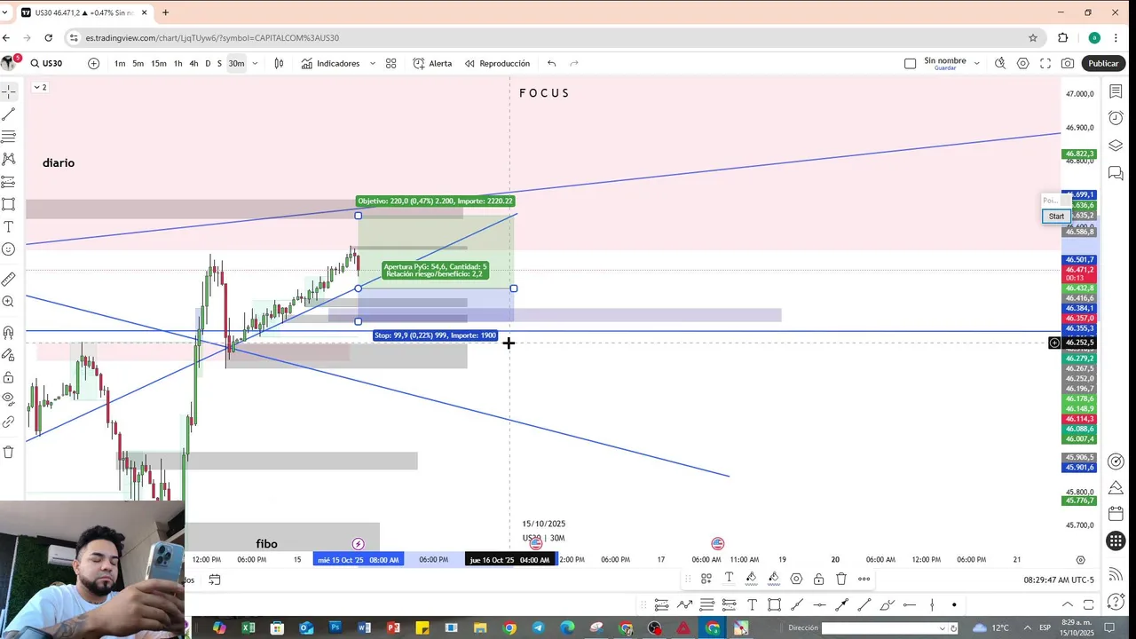Open the object tree layers icon
This screenshot has width=1136, height=639.
[1116, 146]
